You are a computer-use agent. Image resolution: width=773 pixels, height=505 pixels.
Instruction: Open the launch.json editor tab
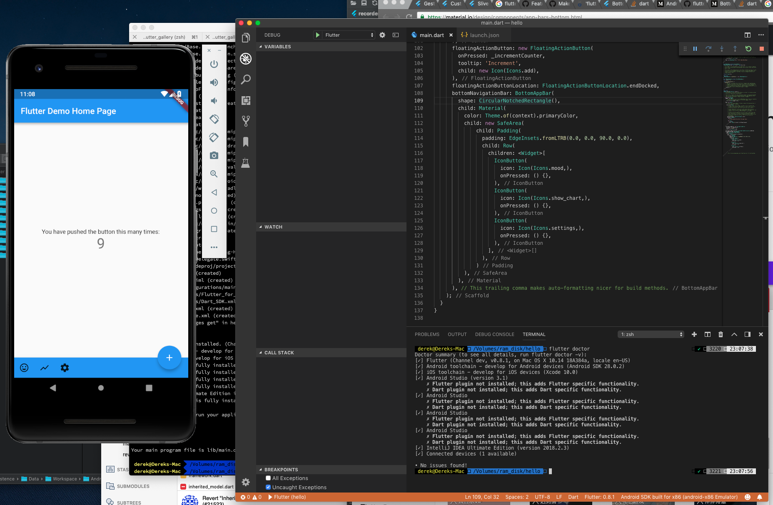point(484,35)
